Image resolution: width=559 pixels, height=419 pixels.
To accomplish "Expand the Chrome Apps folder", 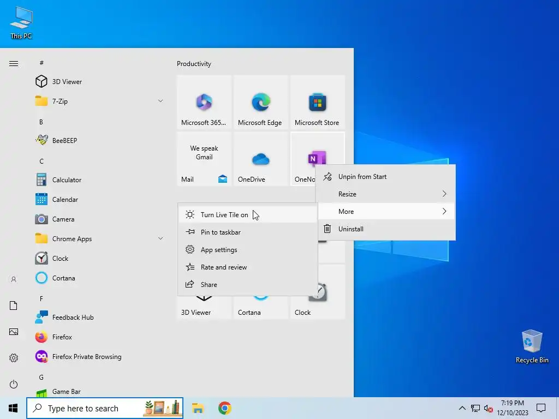I will 160,238.
